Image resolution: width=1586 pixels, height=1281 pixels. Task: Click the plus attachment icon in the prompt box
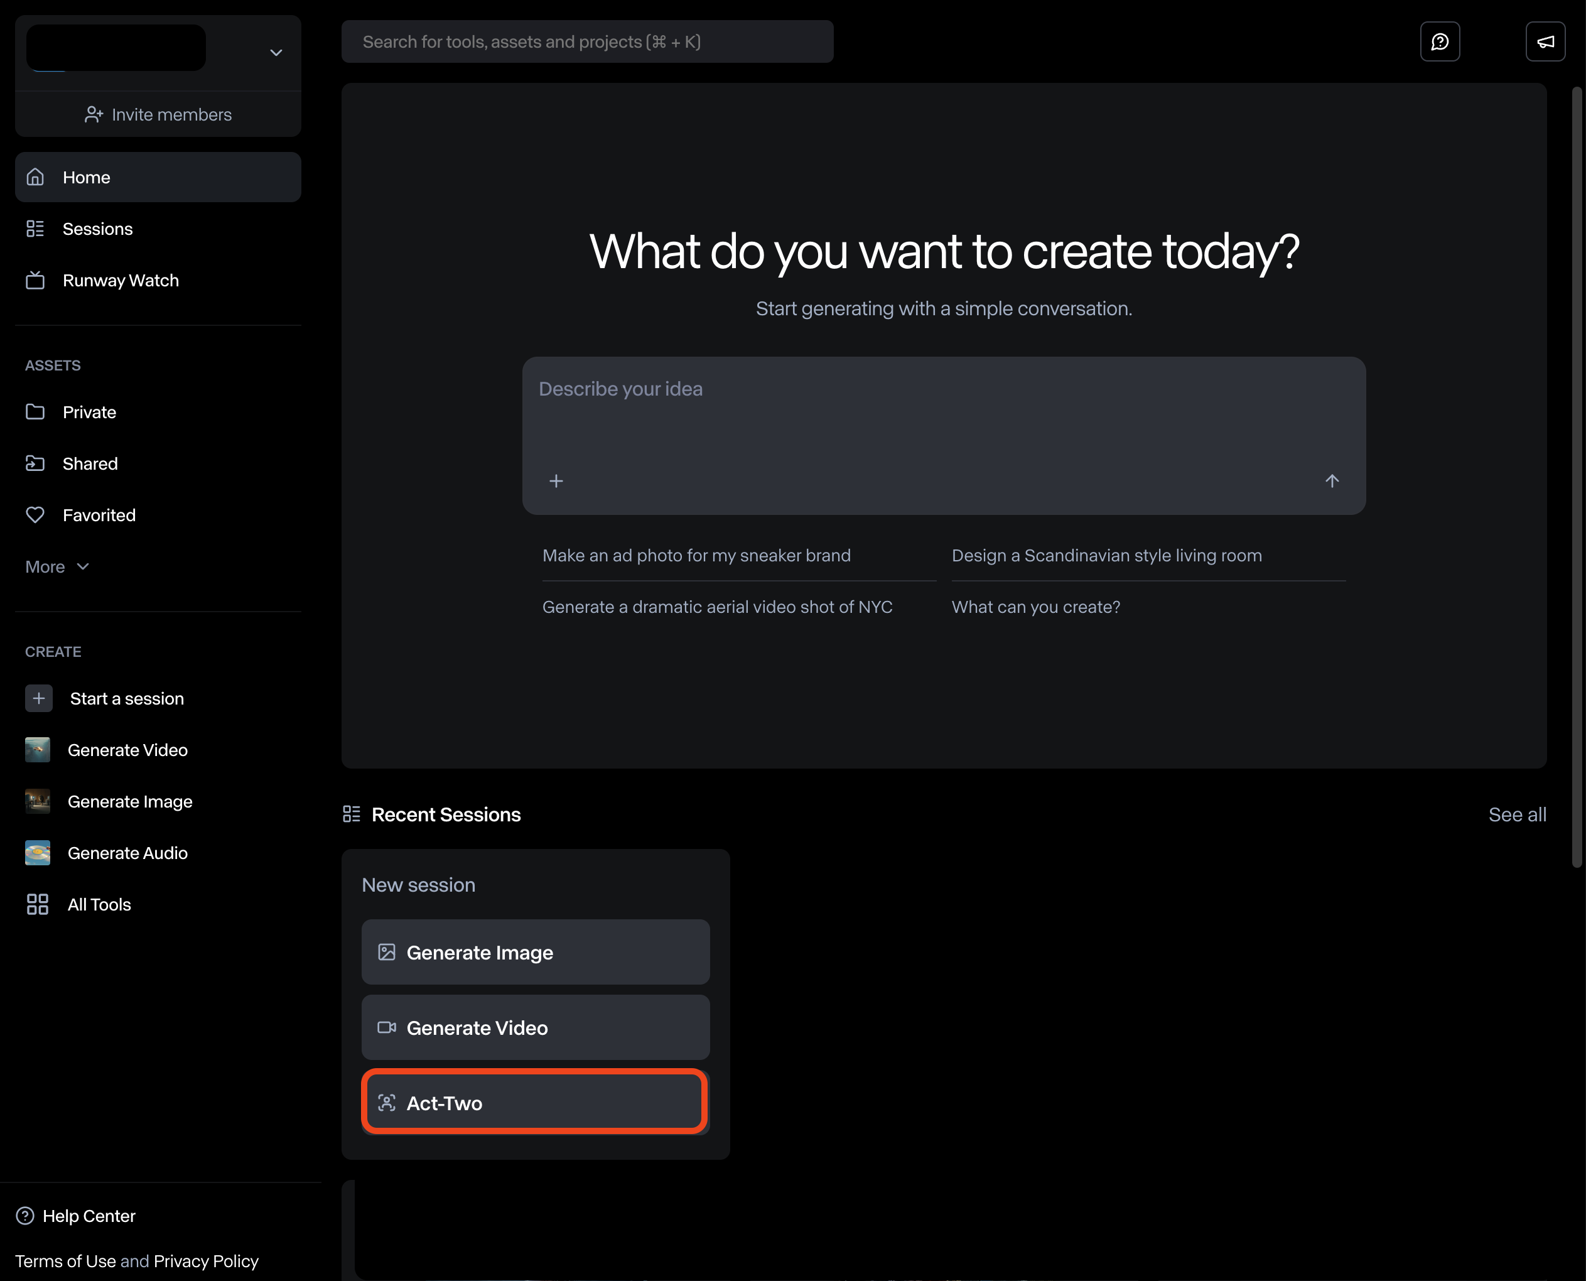(x=556, y=481)
